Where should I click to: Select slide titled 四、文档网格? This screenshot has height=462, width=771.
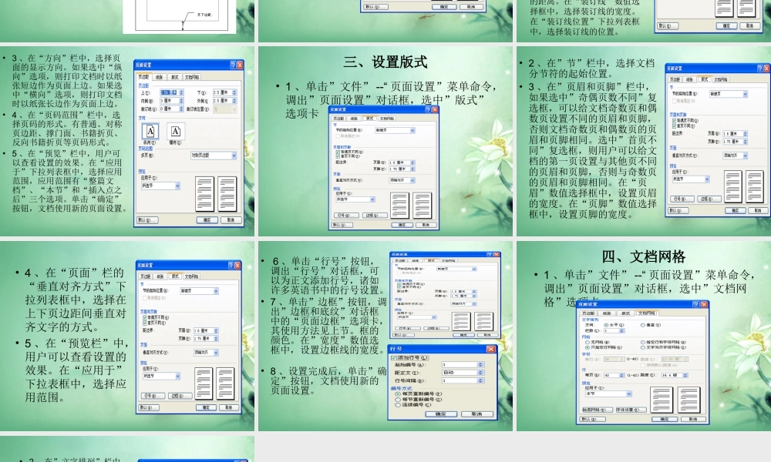[x=644, y=336]
